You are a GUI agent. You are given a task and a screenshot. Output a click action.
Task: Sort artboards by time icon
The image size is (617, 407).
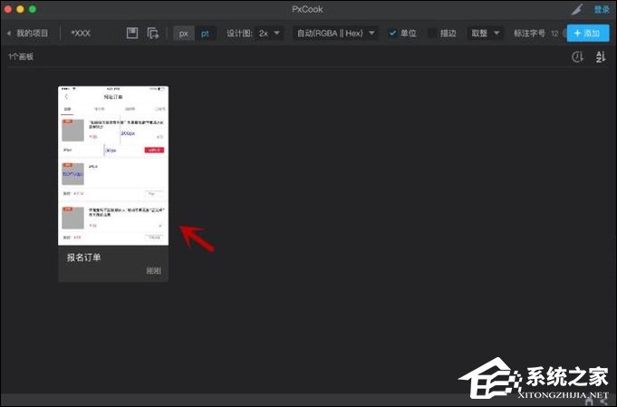577,57
